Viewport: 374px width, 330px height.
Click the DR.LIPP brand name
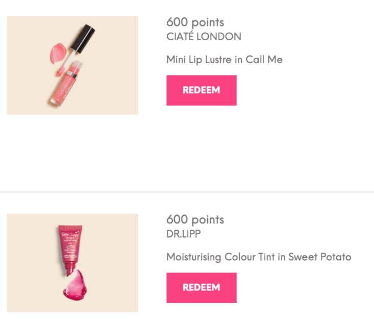pyautogui.click(x=183, y=234)
